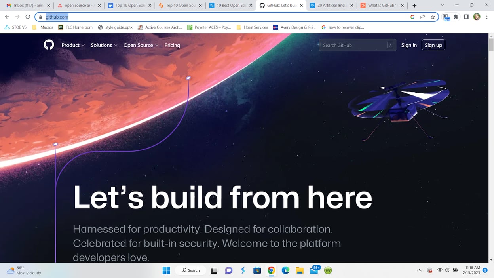
Task: Open the tab search dropdown arrow
Action: click(442, 5)
